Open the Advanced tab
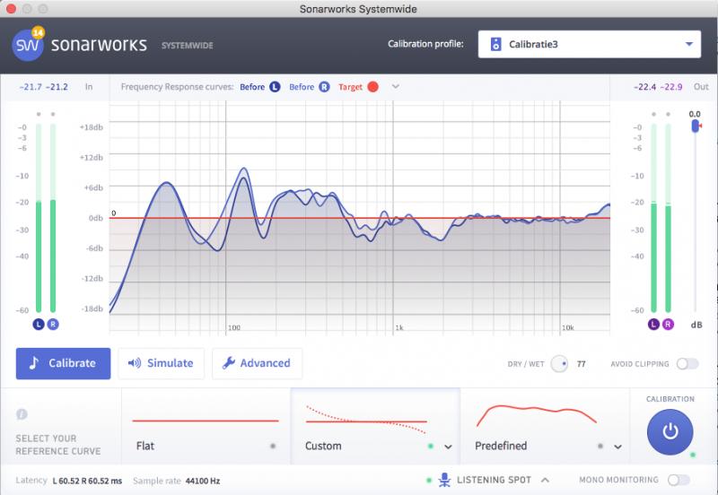Screen dimensions: 718x495 [257, 364]
